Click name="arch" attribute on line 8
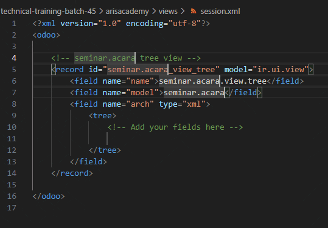The height and width of the screenshot is (228, 328). (x=128, y=104)
